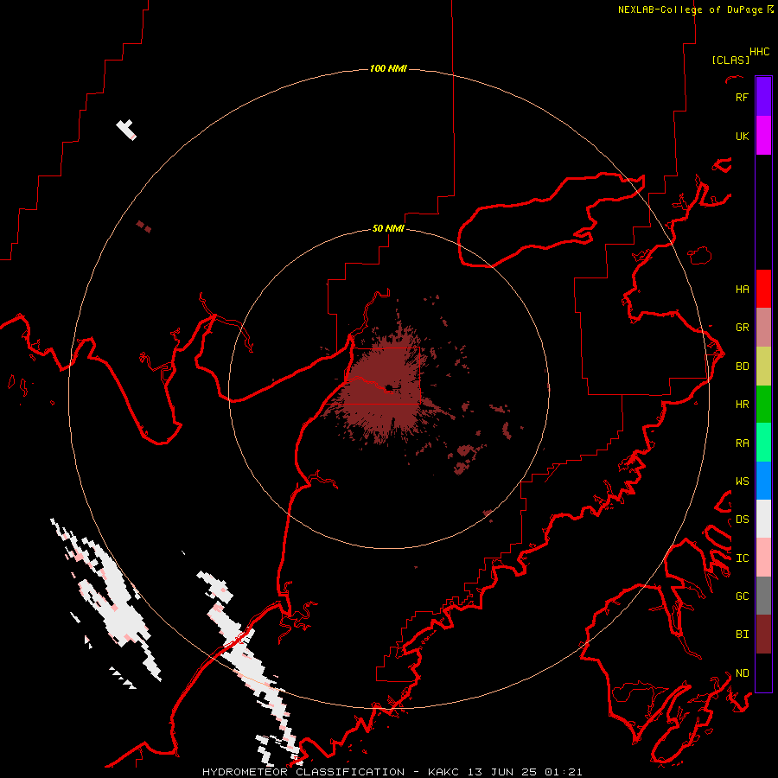Click the Hydrometeor Classification KAKC timestamp caption
This screenshot has height=778, width=778.
tap(392, 772)
